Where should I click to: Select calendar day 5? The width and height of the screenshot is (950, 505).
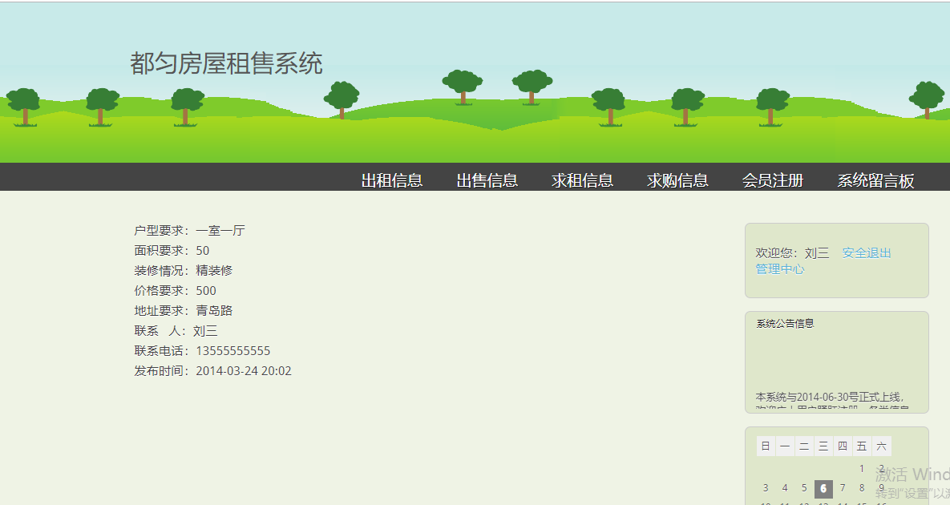(804, 488)
